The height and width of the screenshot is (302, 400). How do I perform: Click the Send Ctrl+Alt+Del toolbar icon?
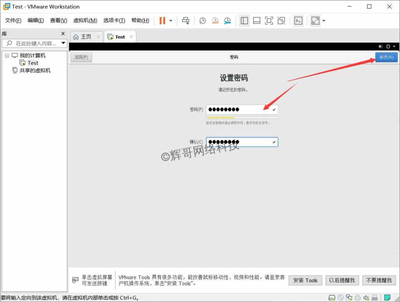click(186, 21)
